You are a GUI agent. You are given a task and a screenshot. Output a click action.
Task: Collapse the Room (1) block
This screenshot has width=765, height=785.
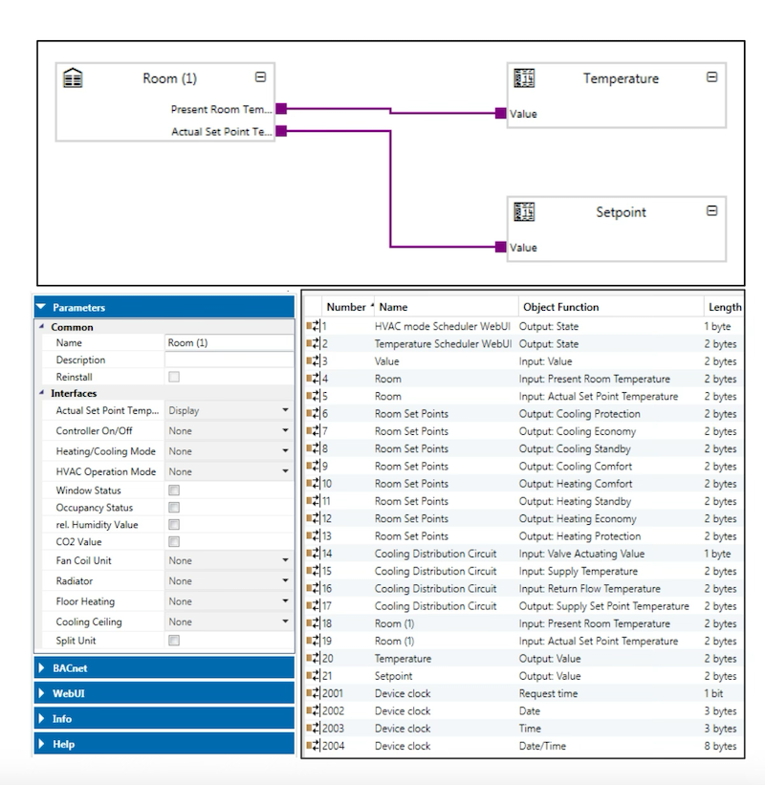pyautogui.click(x=260, y=77)
